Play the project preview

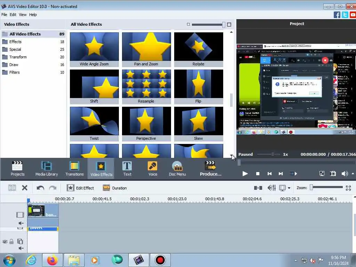pyautogui.click(x=245, y=174)
